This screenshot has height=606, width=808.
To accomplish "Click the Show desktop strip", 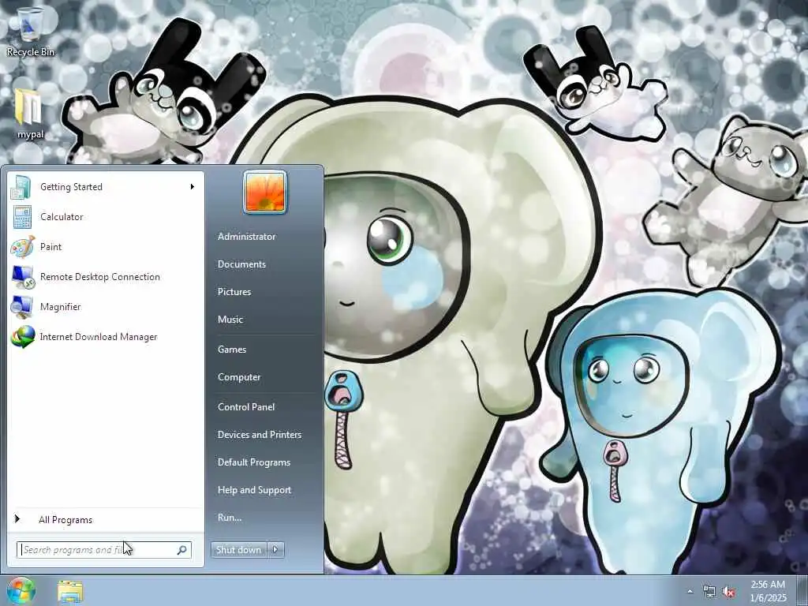I will point(803,591).
